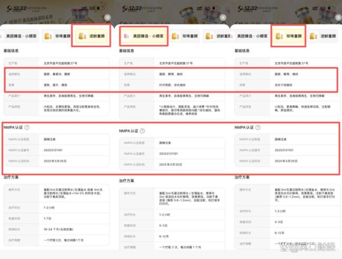Click effect value 紧致、提升、增容

55,85
